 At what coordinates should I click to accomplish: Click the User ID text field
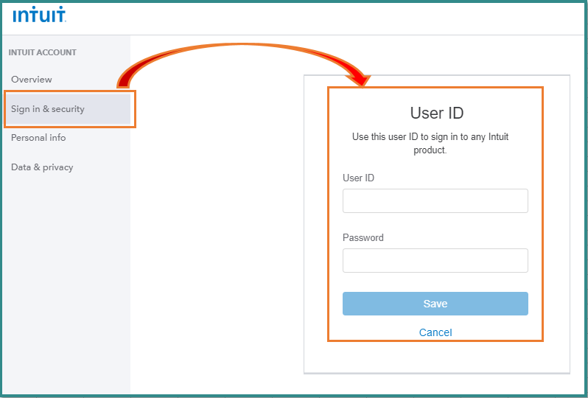coord(435,201)
